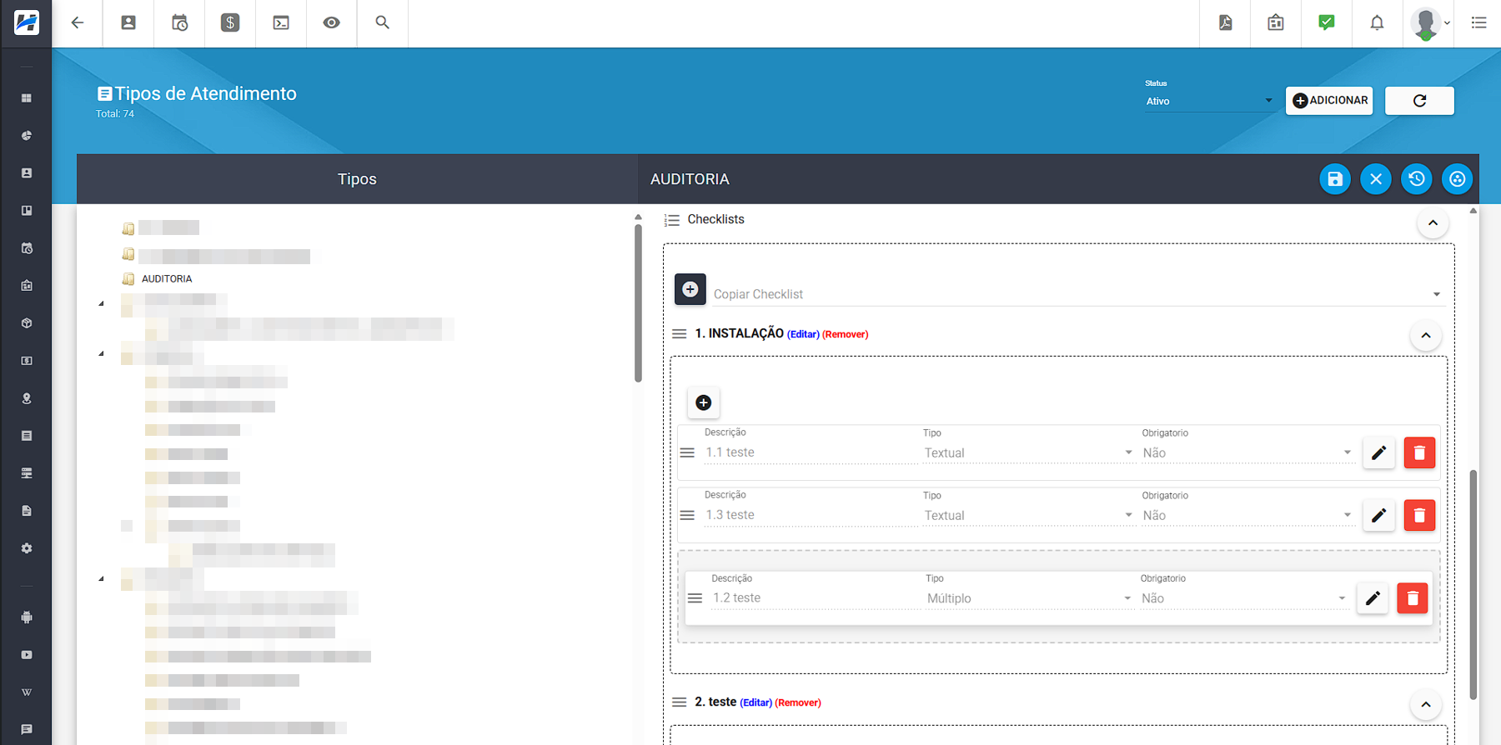Click Editar link for 2. teste
The height and width of the screenshot is (745, 1501).
click(x=756, y=702)
